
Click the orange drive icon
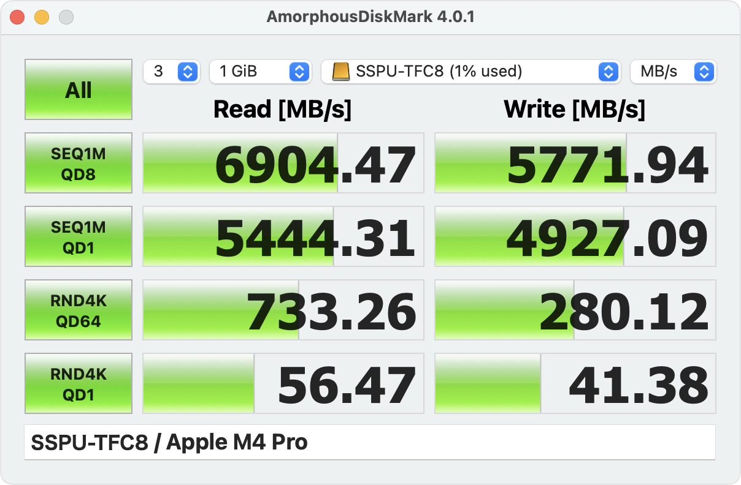pos(341,72)
